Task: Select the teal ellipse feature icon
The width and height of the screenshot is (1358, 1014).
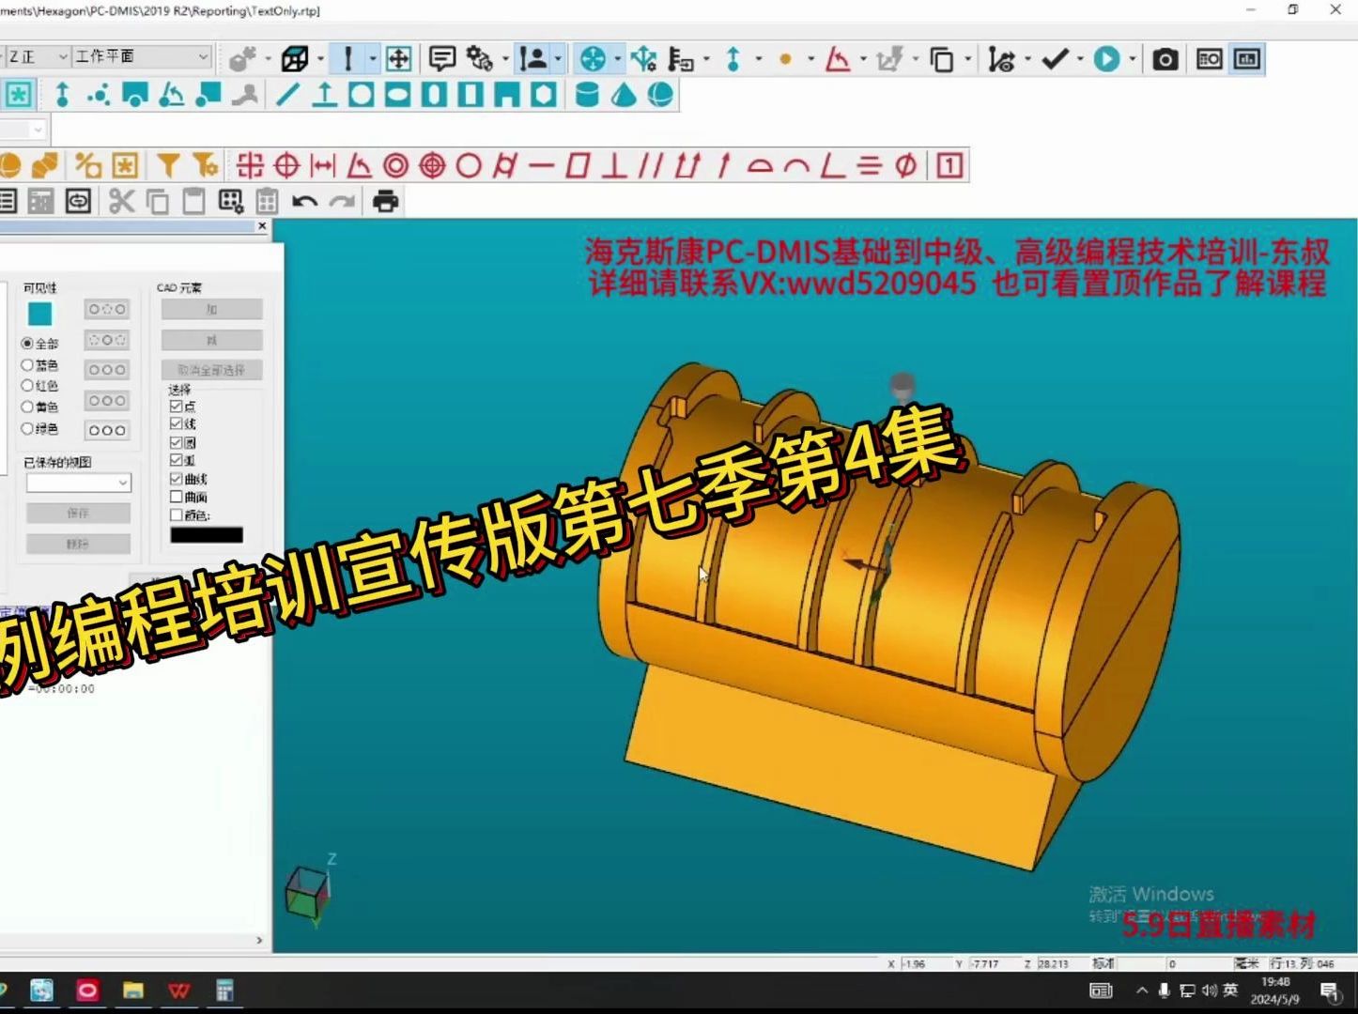Action: [x=398, y=95]
